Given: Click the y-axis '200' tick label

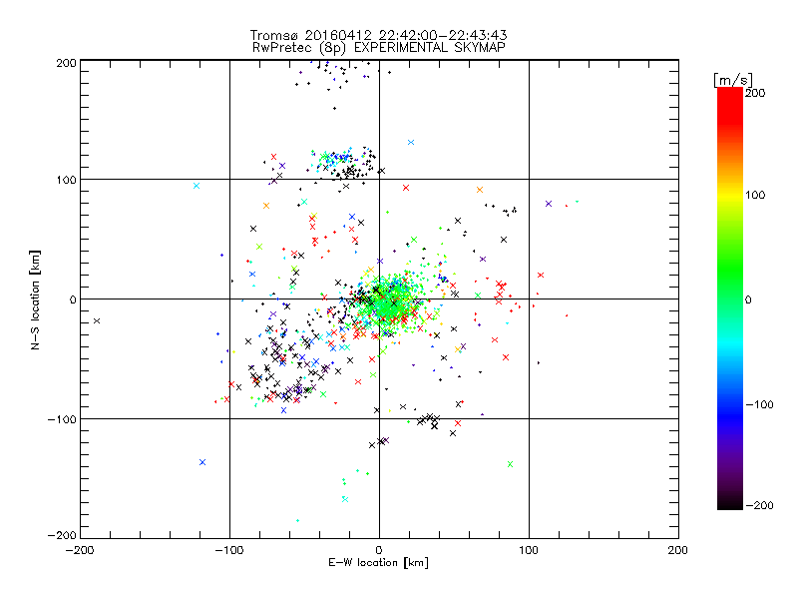Looking at the screenshot, I should [66, 63].
